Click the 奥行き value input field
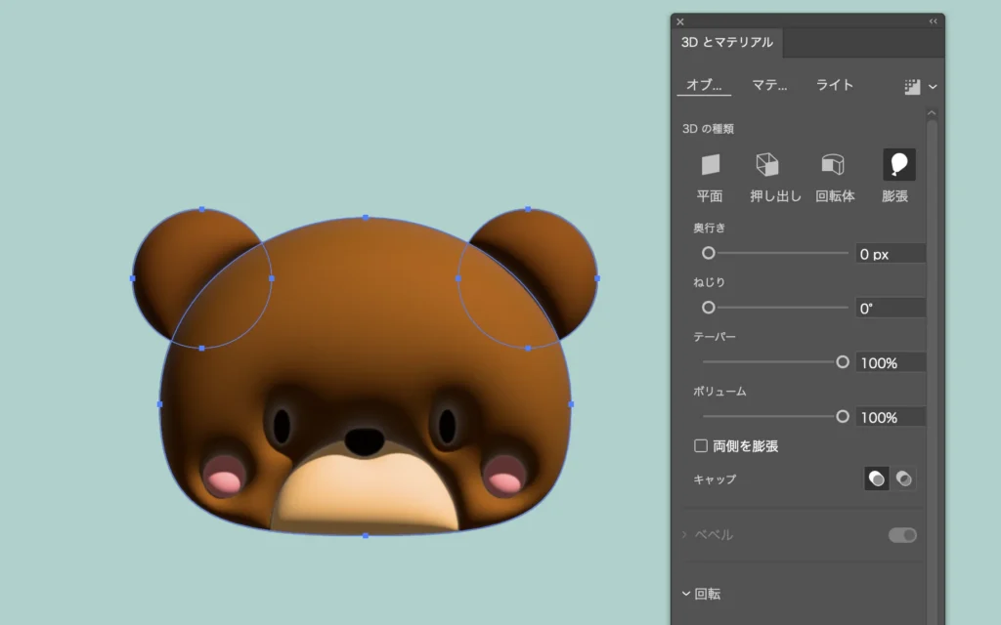 890,254
